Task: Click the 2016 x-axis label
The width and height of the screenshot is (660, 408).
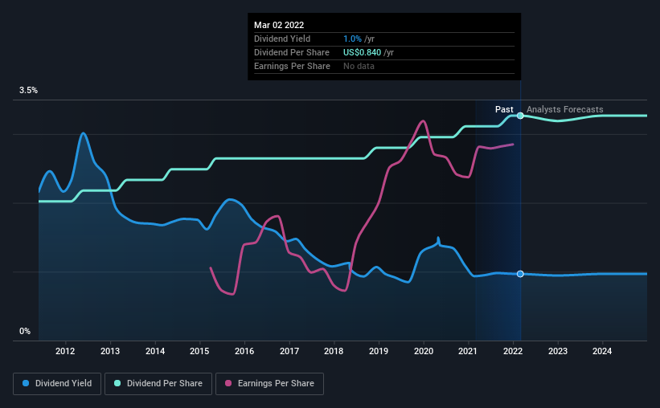Action: coord(244,351)
